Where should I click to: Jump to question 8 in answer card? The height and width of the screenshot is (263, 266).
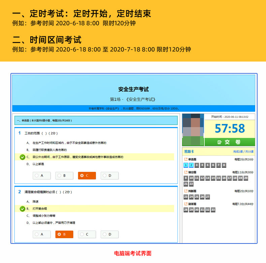(224, 165)
